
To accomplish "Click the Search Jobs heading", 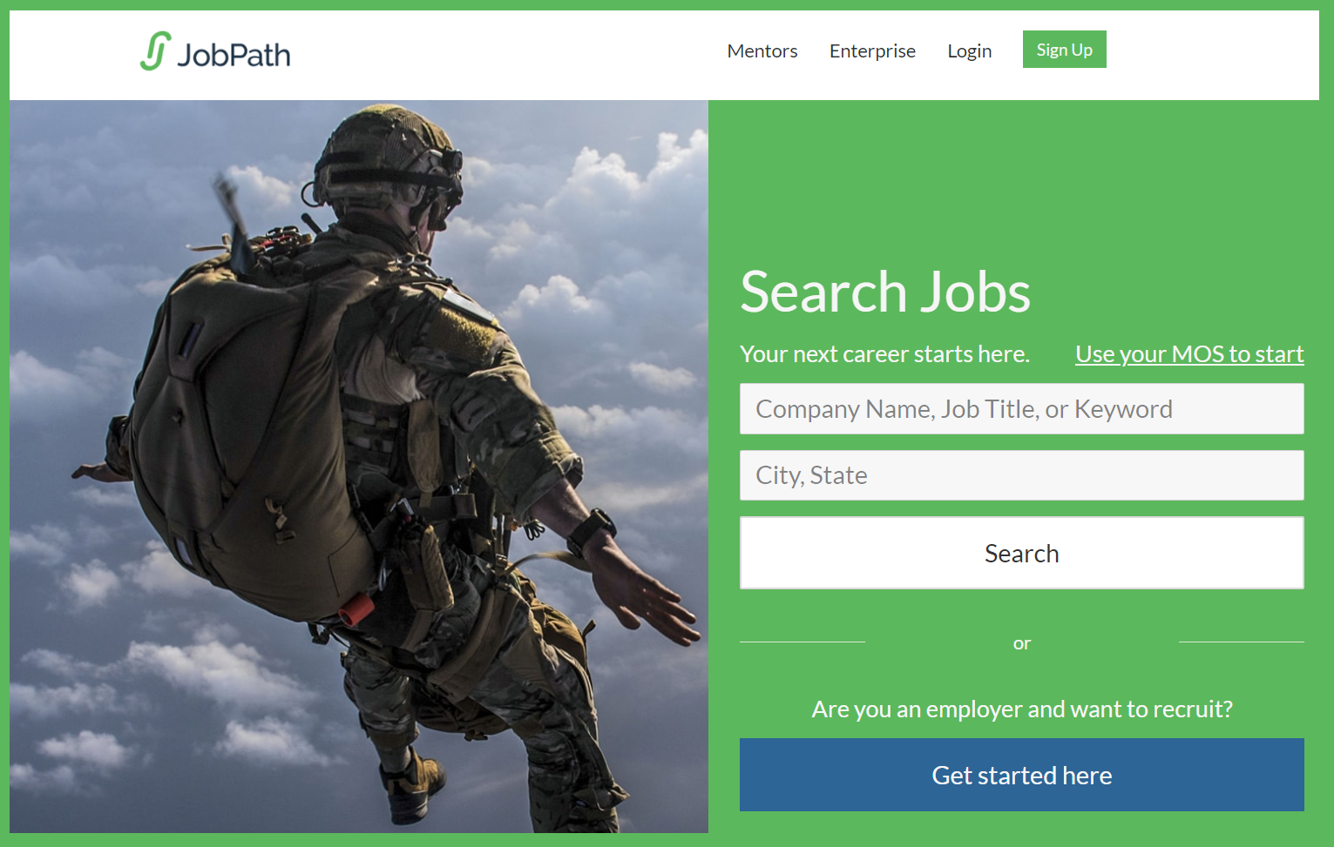I will tap(884, 292).
